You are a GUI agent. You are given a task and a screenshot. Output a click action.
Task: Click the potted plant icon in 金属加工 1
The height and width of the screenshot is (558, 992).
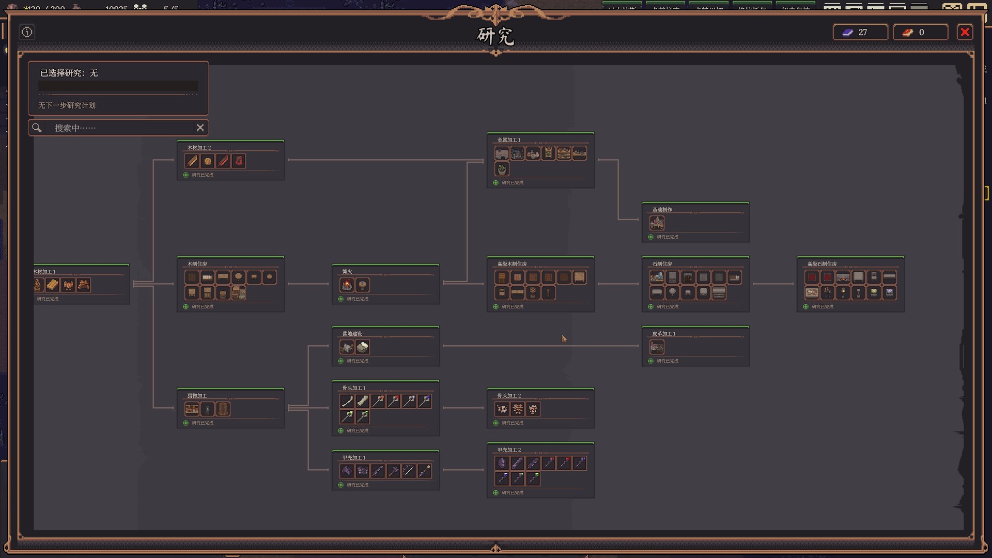pyautogui.click(x=502, y=168)
